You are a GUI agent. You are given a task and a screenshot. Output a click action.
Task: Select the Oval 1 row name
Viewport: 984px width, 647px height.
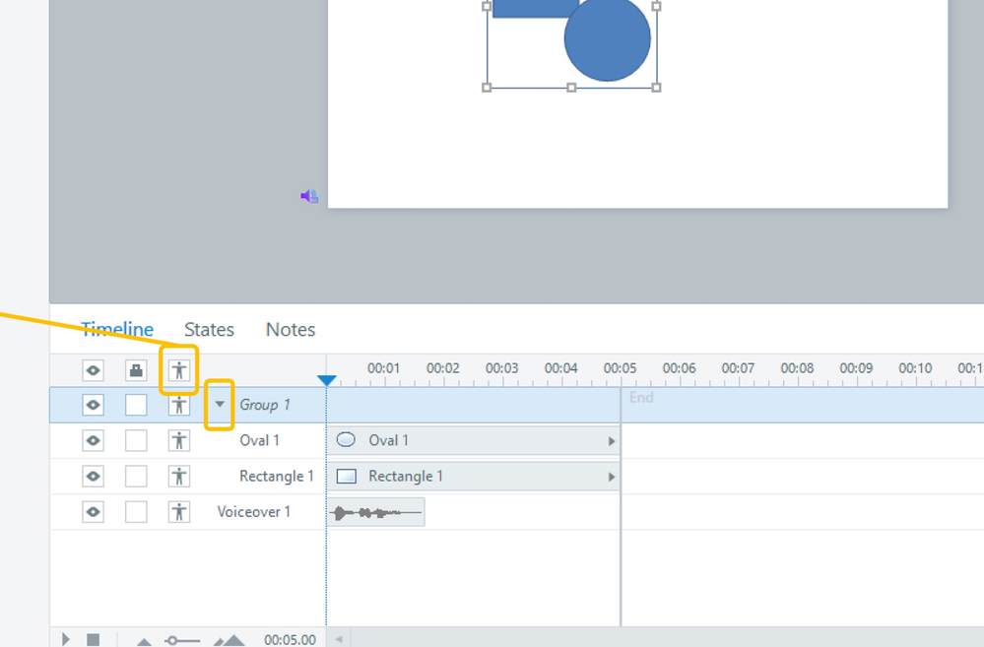point(259,440)
